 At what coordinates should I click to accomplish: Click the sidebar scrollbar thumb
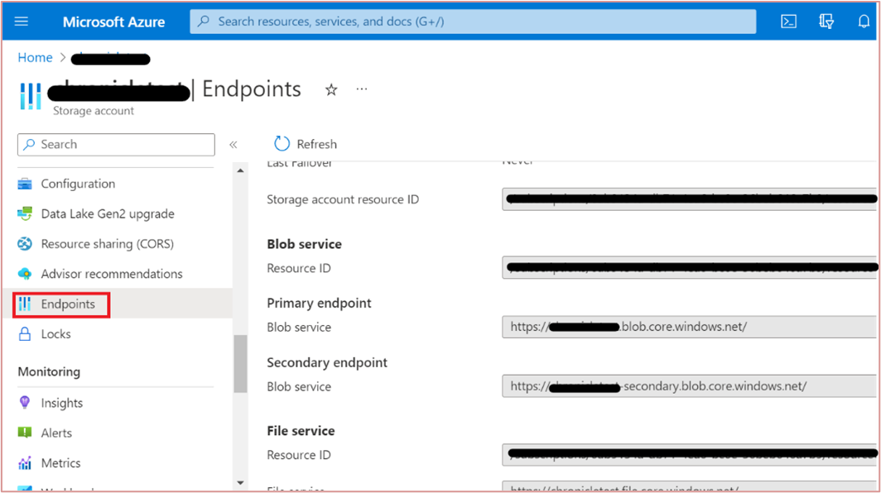240,363
